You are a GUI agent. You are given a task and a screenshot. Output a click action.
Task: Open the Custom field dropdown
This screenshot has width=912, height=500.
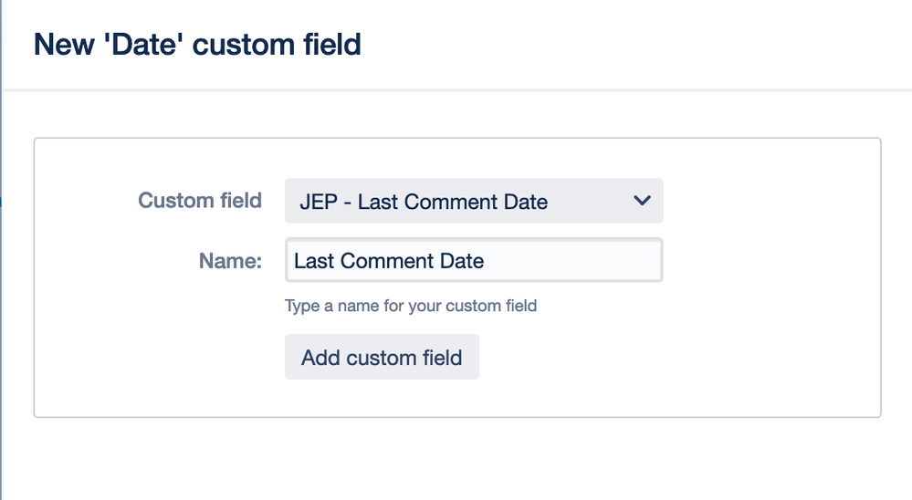point(473,201)
